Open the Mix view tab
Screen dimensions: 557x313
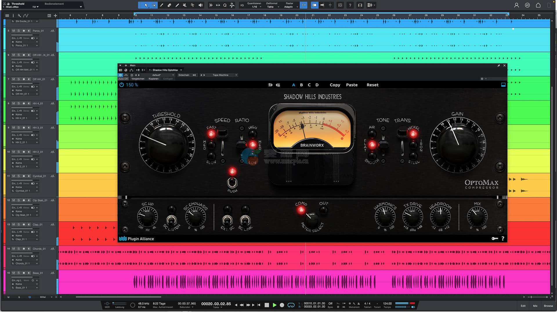pyautogui.click(x=535, y=306)
